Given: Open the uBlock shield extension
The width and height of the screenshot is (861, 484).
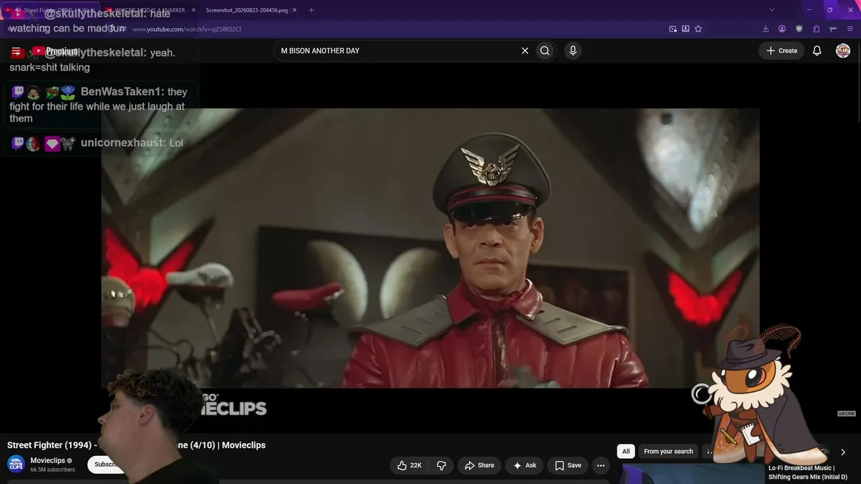Looking at the screenshot, I should click(x=799, y=29).
